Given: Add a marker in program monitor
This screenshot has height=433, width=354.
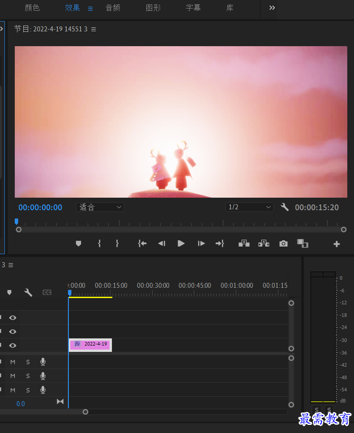Looking at the screenshot, I should point(78,243).
